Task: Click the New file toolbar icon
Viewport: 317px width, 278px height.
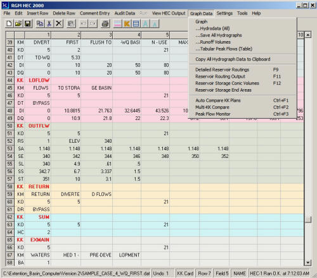Action: pos(9,23)
